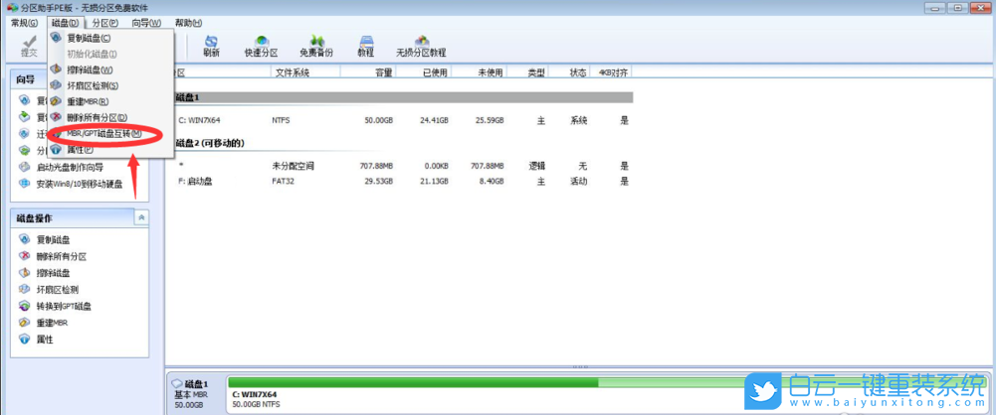Image resolution: width=996 pixels, height=415 pixels.
Task: Choose MBR/GPT磁盘互转 from the open menu
Action: pos(103,133)
